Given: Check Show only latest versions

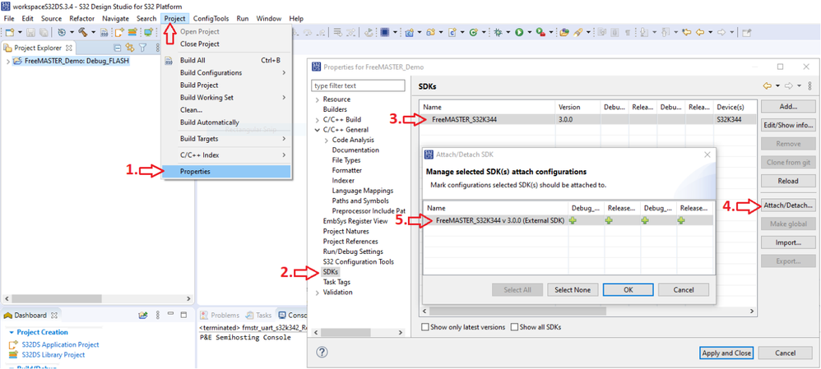Looking at the screenshot, I should (425, 327).
